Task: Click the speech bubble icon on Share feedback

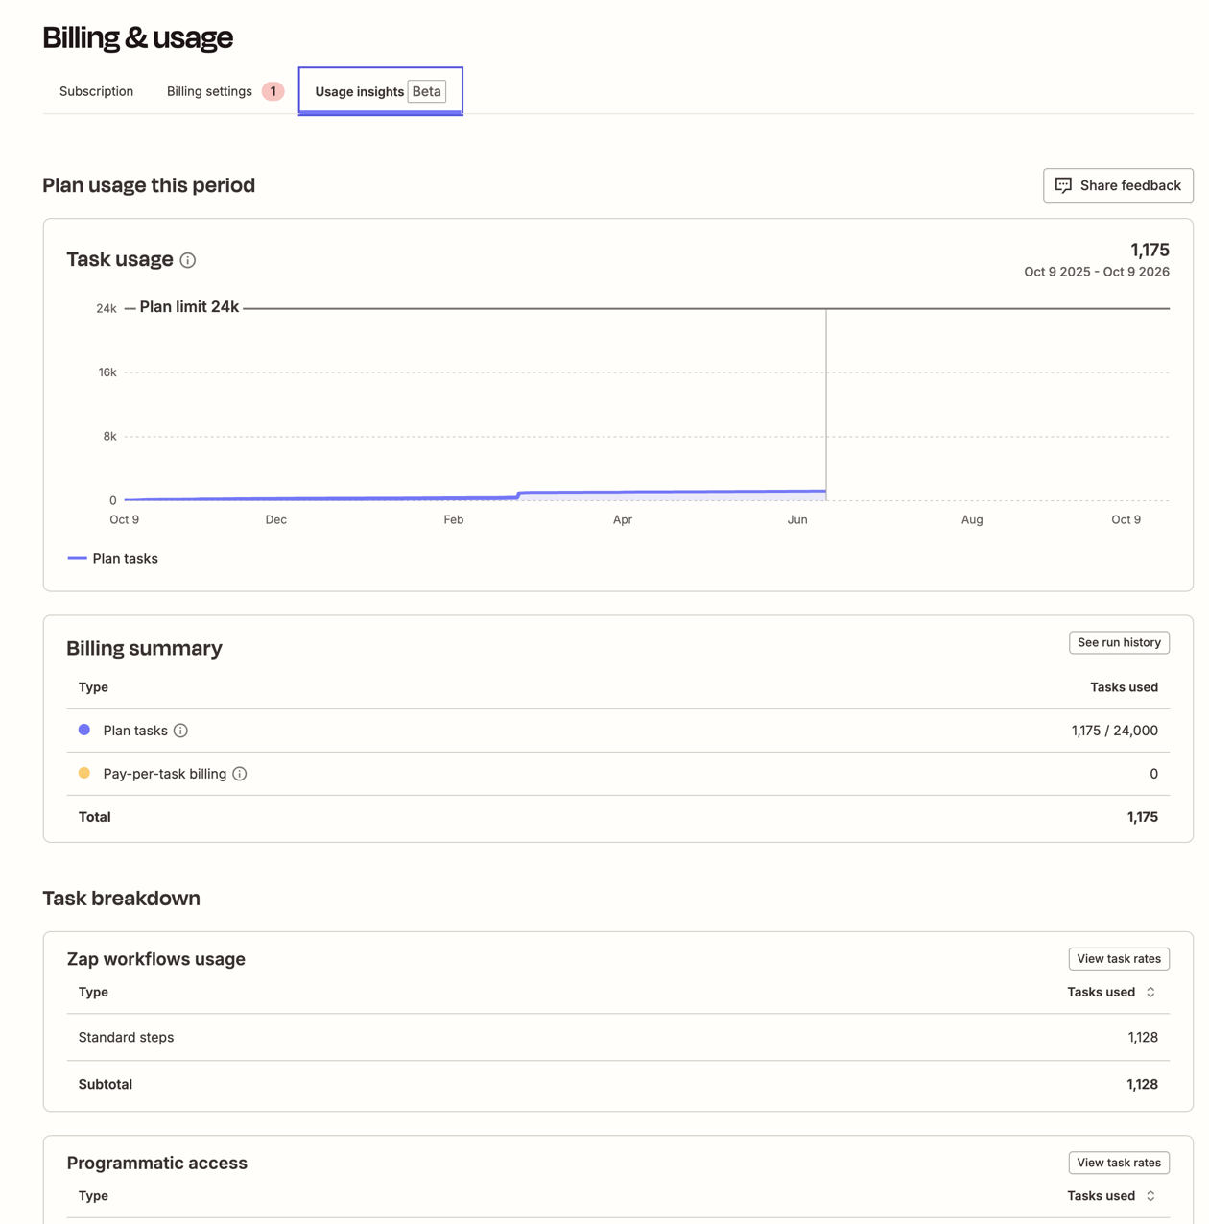Action: pyautogui.click(x=1063, y=185)
